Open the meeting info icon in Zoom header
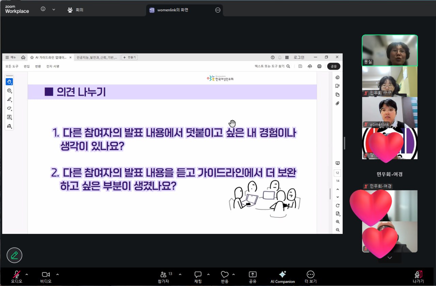The height and width of the screenshot is (286, 436). tap(43, 9)
